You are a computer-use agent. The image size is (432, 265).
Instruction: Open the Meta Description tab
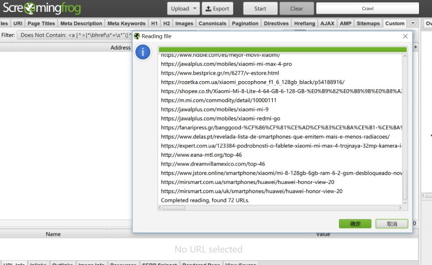(x=80, y=23)
